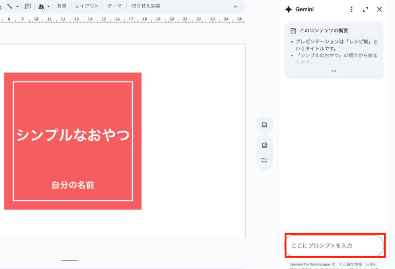Screen dimensions: 395x269
Task: Click the プレゼンテーションは「レシピ集」 summary bullet
Action: click(337, 45)
